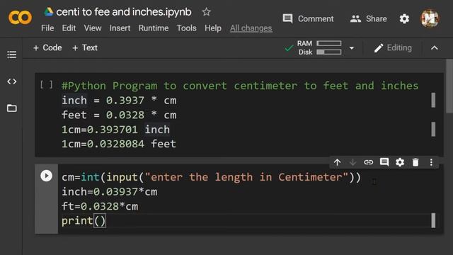The width and height of the screenshot is (453, 255).
Task: Open the Files folder sidebar
Action: click(x=11, y=108)
